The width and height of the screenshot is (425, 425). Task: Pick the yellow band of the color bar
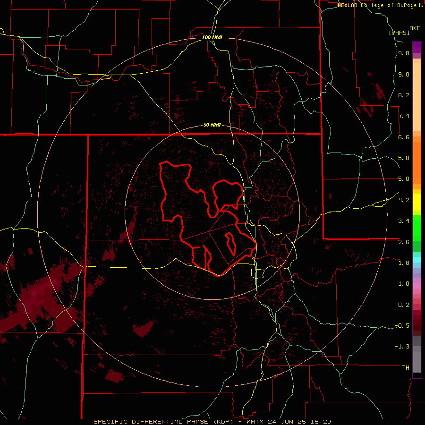[x=417, y=202]
